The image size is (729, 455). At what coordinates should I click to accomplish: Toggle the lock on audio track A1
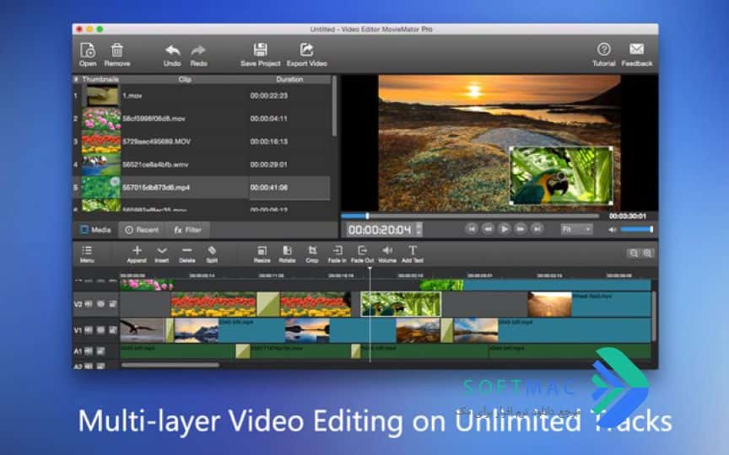[100, 351]
